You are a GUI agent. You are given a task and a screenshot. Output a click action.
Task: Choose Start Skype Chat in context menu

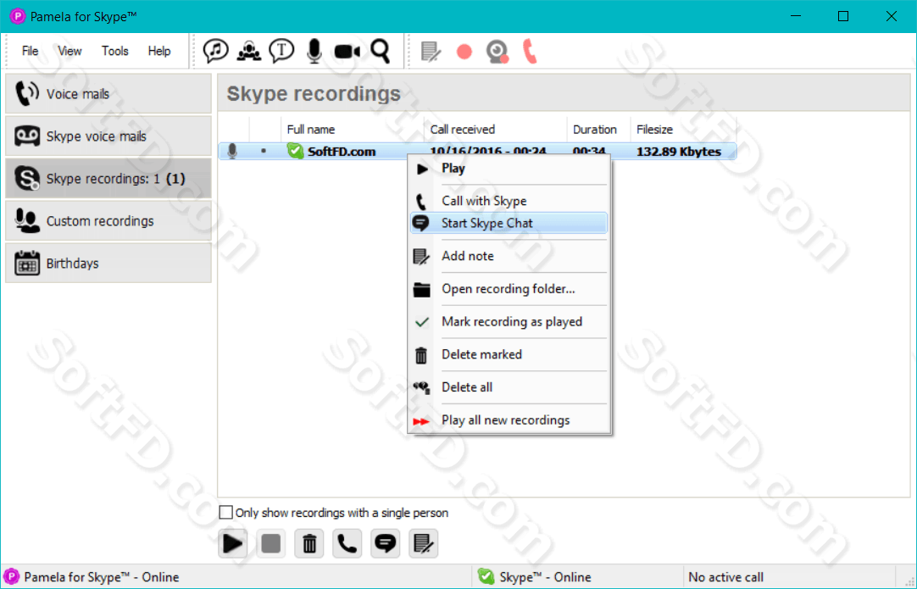(509, 223)
